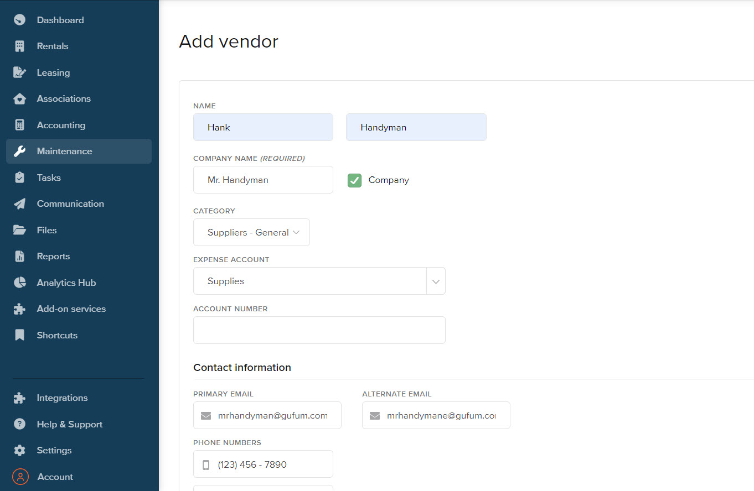The height and width of the screenshot is (491, 754).
Task: Open the Accounting section
Action: click(60, 125)
